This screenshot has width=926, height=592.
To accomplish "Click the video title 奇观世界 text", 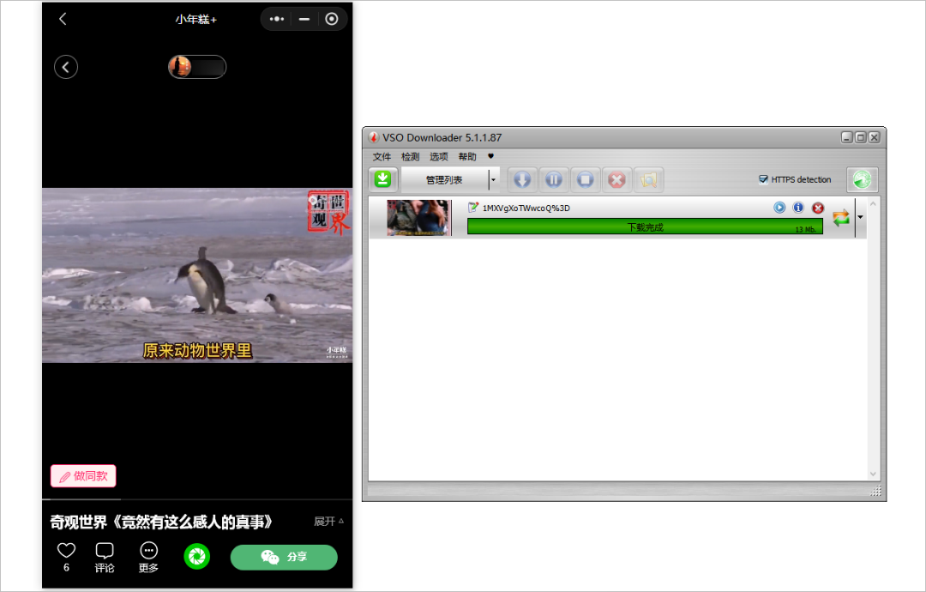I will 162,522.
